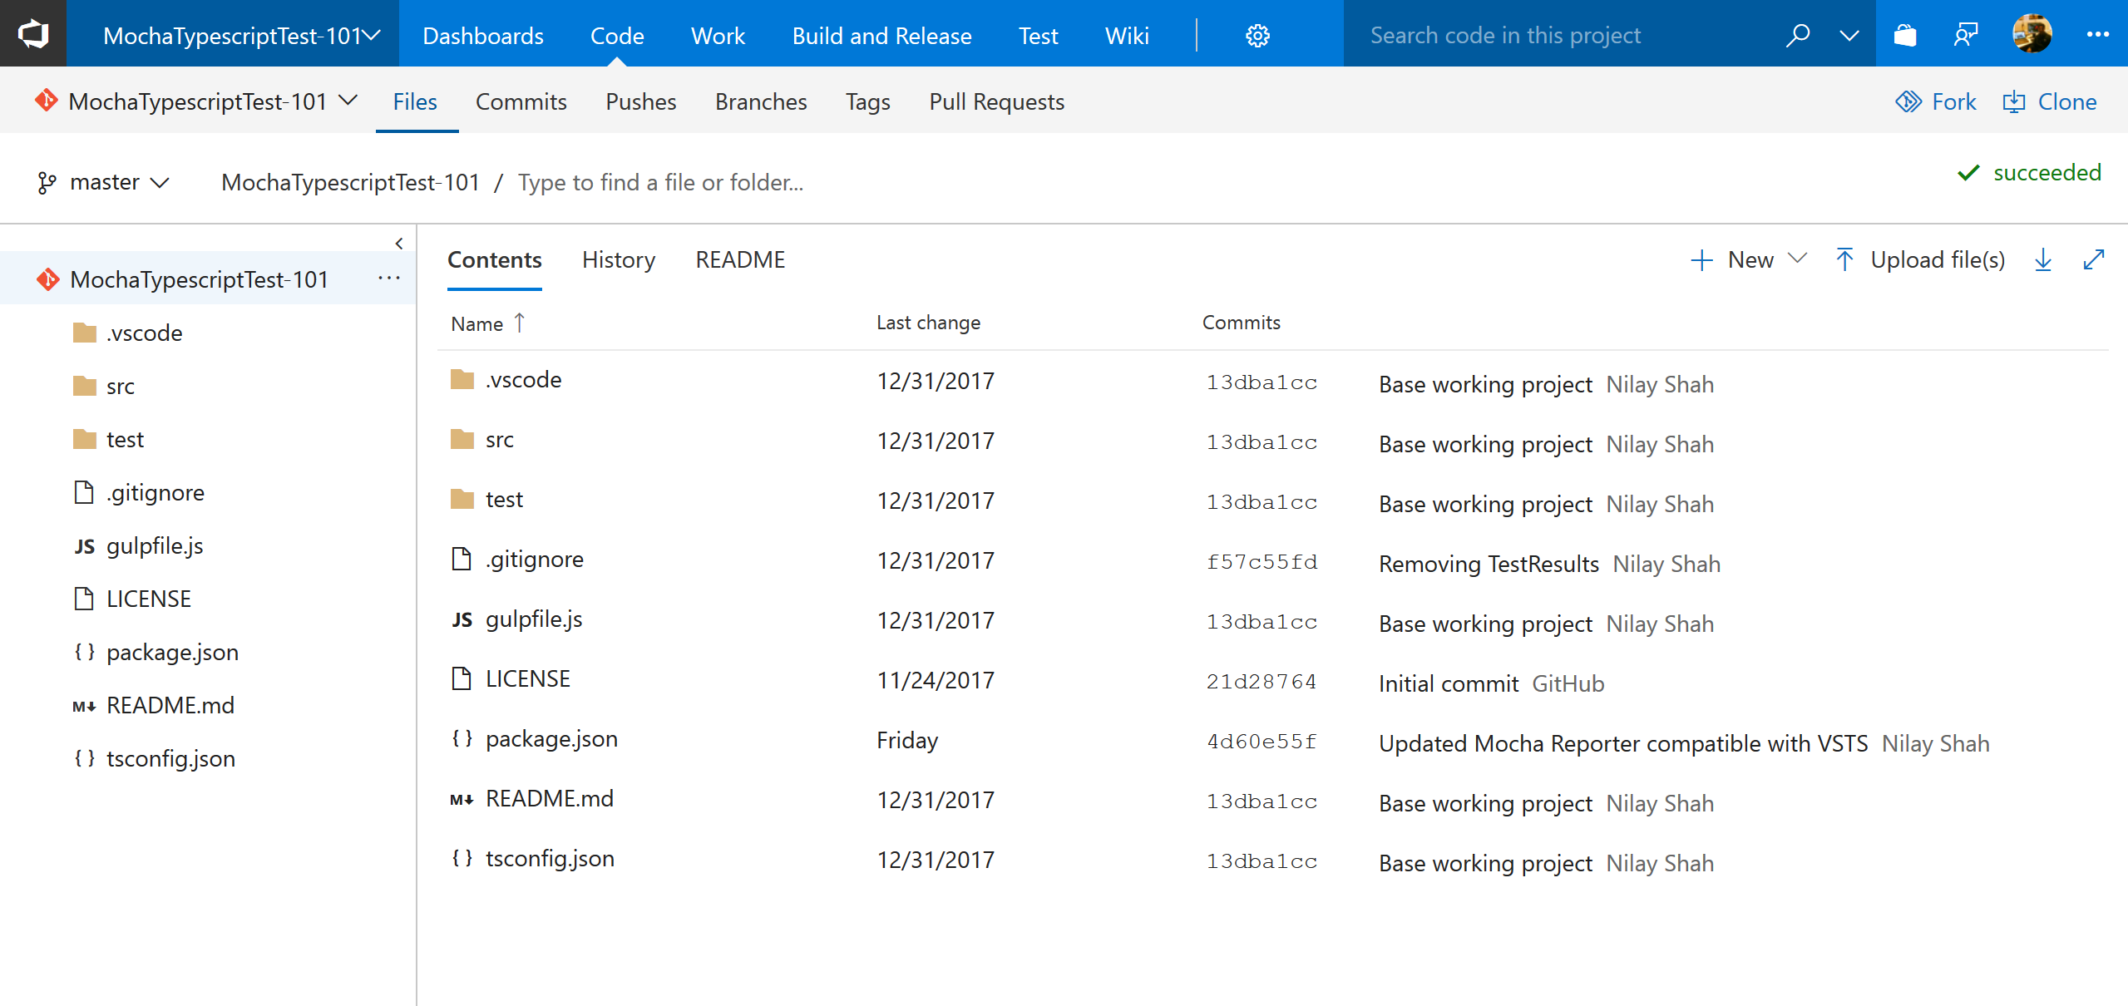This screenshot has width=2128, height=1006.
Task: Switch to the README tab
Action: point(740,260)
